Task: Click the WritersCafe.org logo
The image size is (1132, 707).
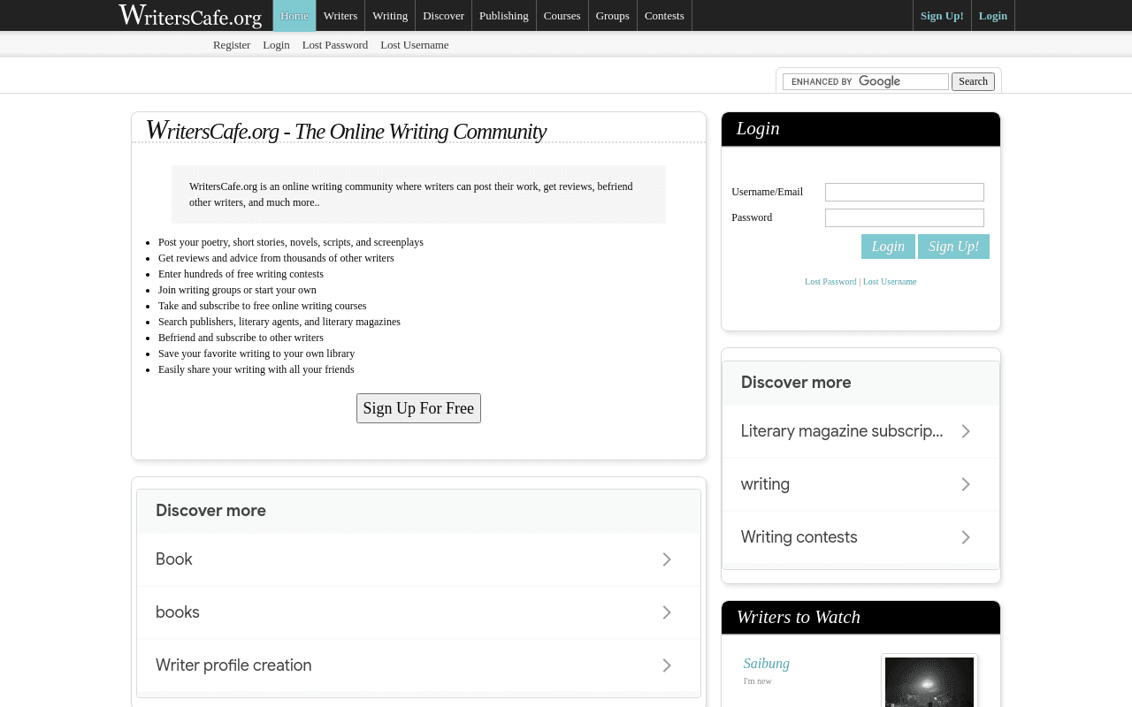Action: 190,15
